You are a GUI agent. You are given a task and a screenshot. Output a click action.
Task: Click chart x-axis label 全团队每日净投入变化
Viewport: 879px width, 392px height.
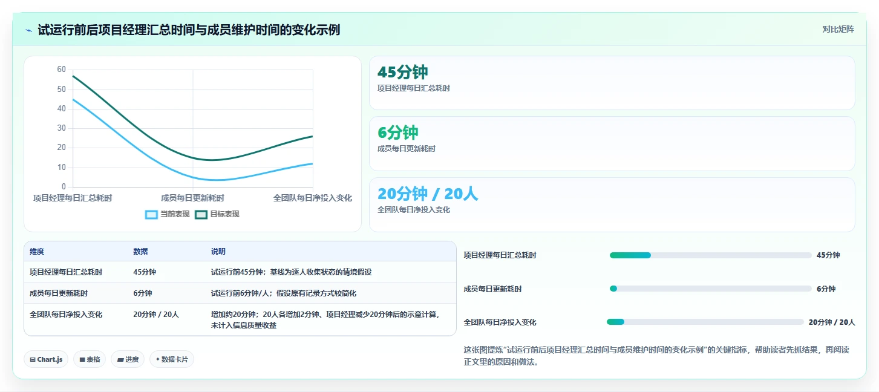(313, 198)
